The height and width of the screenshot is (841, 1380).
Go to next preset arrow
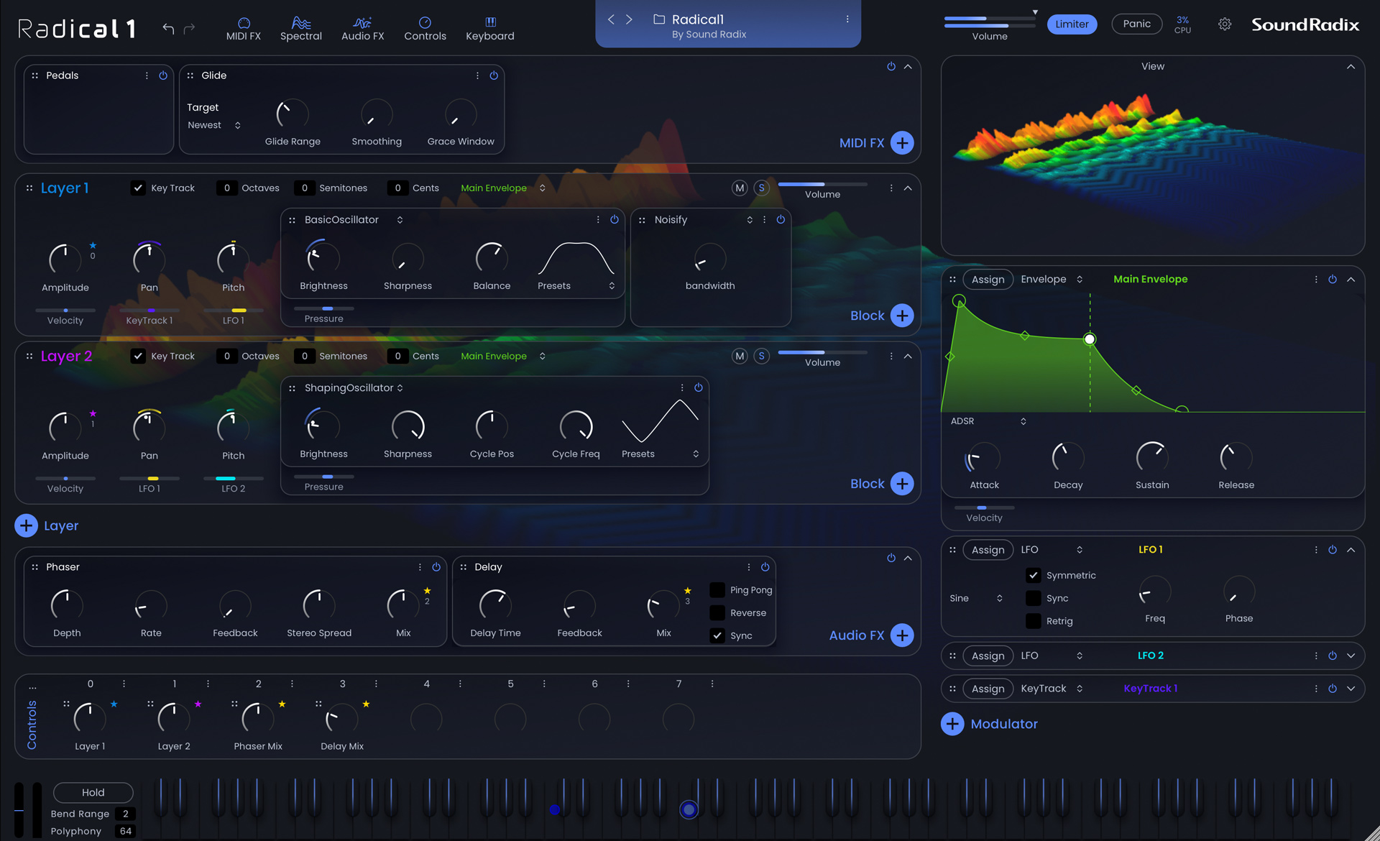click(x=629, y=19)
